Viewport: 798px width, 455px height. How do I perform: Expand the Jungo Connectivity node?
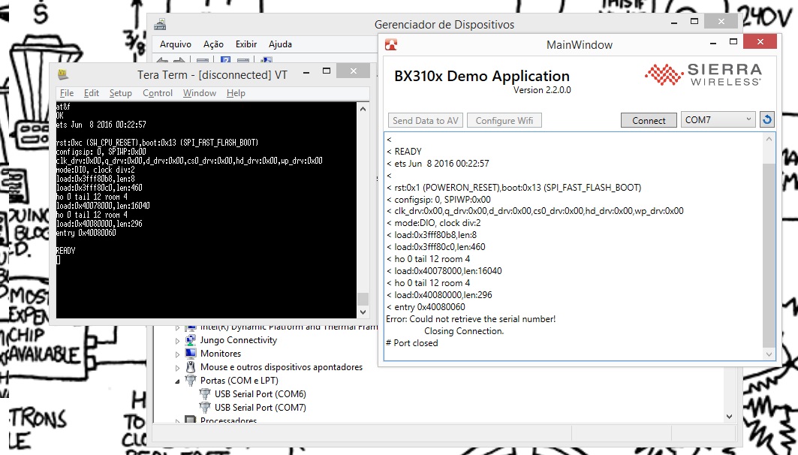(178, 340)
